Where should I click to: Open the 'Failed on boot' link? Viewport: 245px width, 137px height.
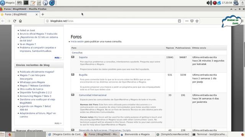tap(27, 30)
